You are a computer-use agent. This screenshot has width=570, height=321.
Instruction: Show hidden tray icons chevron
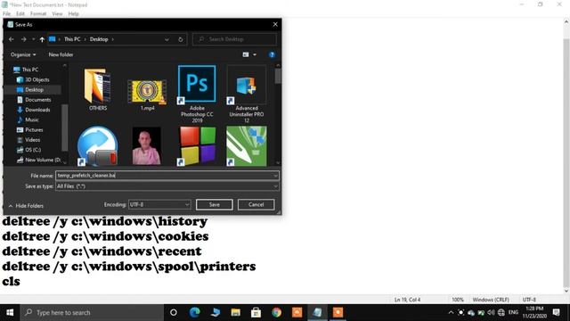pos(451,313)
